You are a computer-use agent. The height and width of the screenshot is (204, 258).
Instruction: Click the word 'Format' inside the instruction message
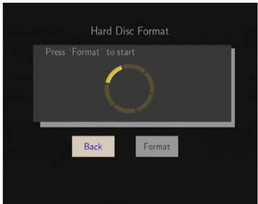tap(86, 52)
